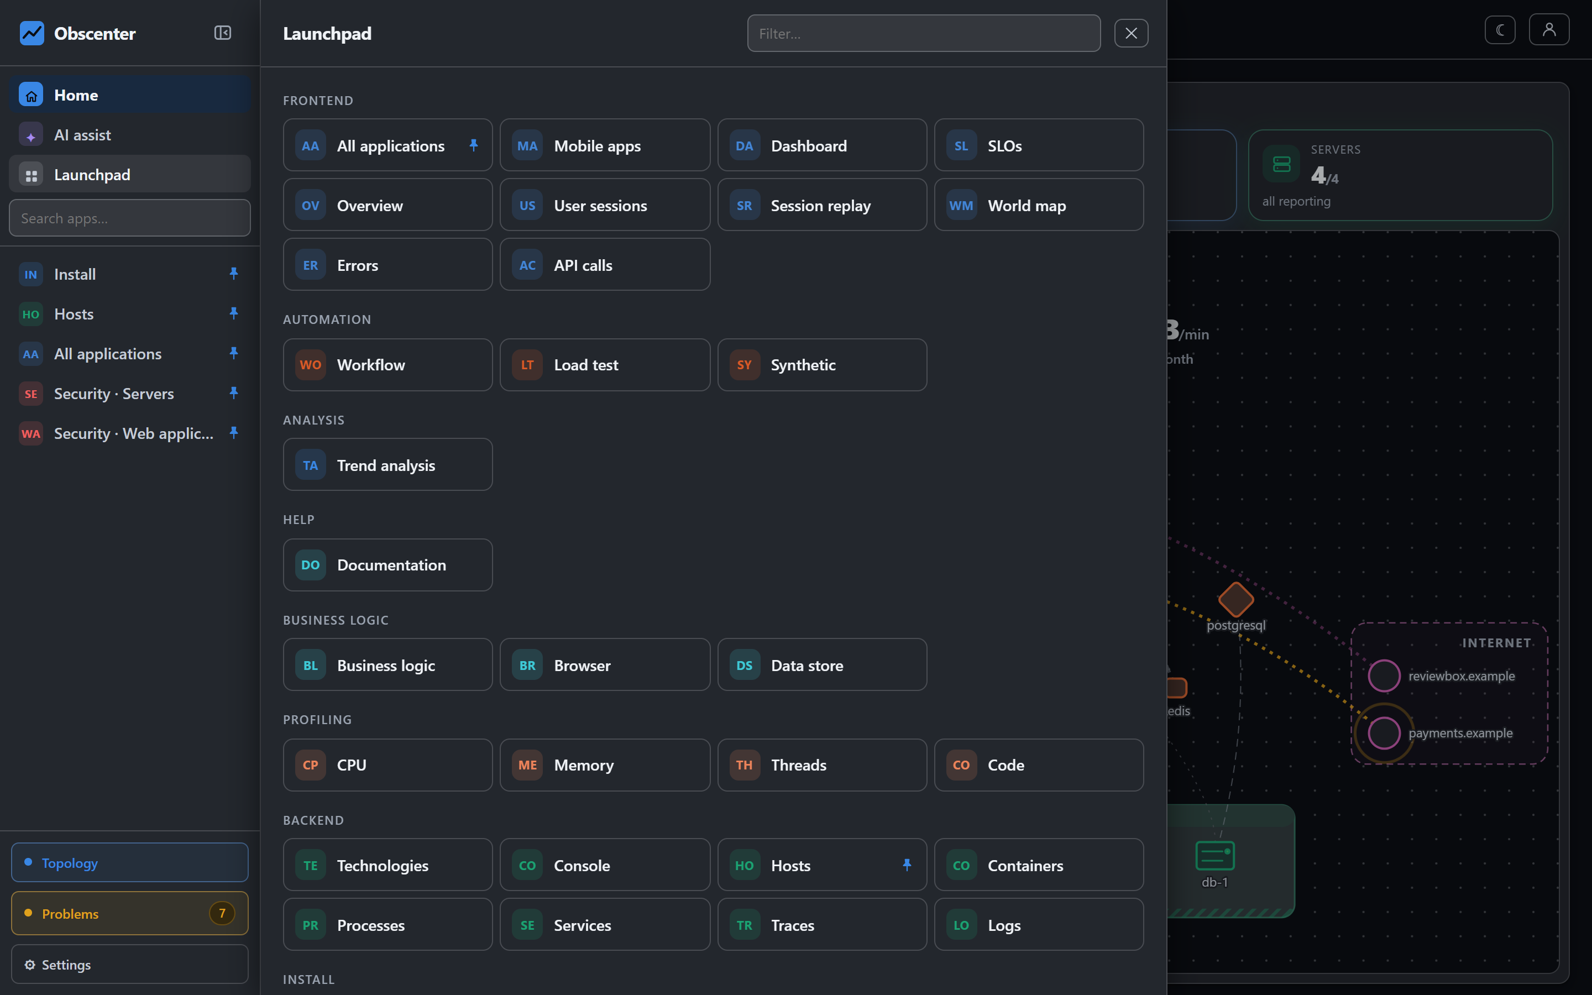The width and height of the screenshot is (1592, 995).
Task: Select Launchpad in the sidebar
Action: point(129,174)
